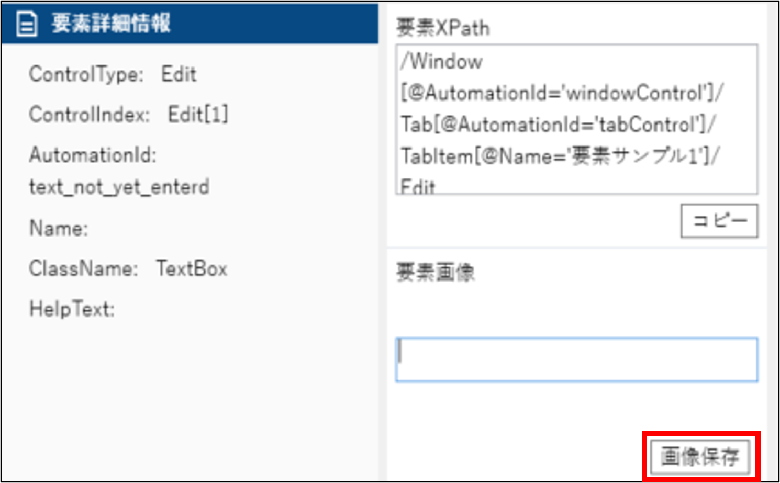Click the ControlType value Edit
The width and height of the screenshot is (780, 483).
(179, 74)
